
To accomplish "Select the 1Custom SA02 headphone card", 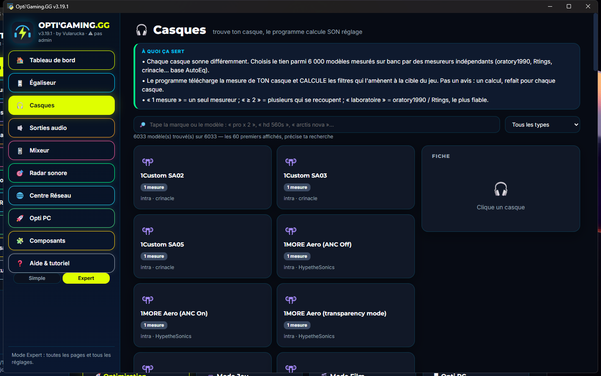I will (x=202, y=177).
